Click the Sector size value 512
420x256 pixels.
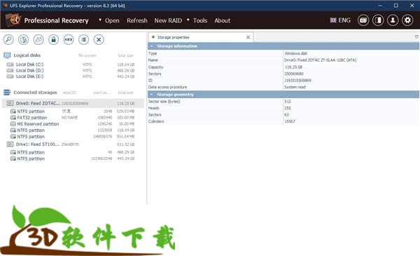[x=288, y=102]
